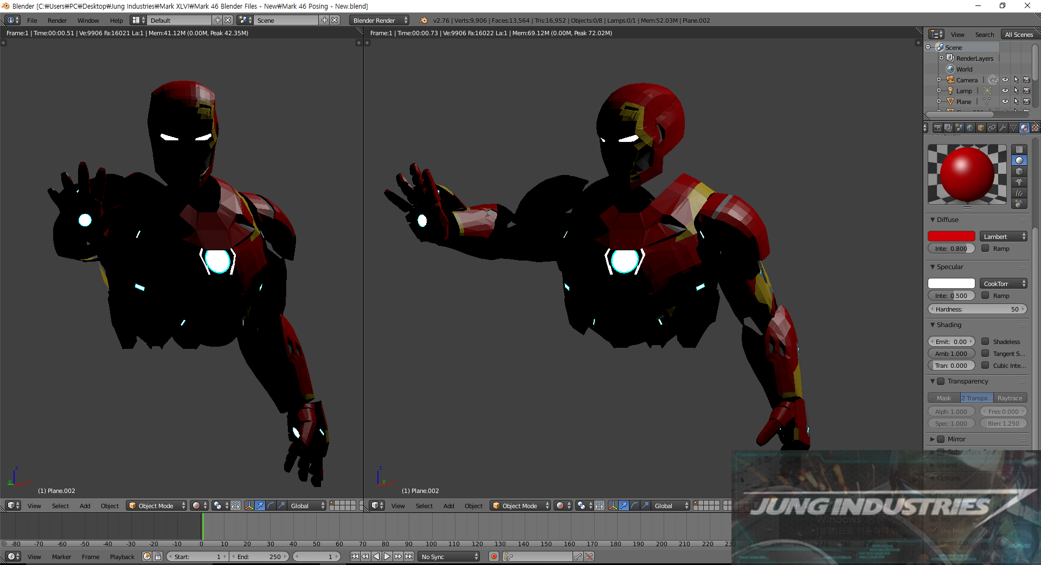Select the Material properties tab icon
Viewport: 1041px width, 565px height.
point(1024,128)
